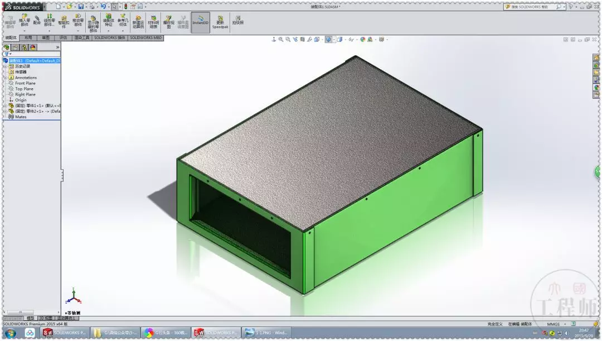
Task: Click the Open file folder icon
Action: [69, 7]
